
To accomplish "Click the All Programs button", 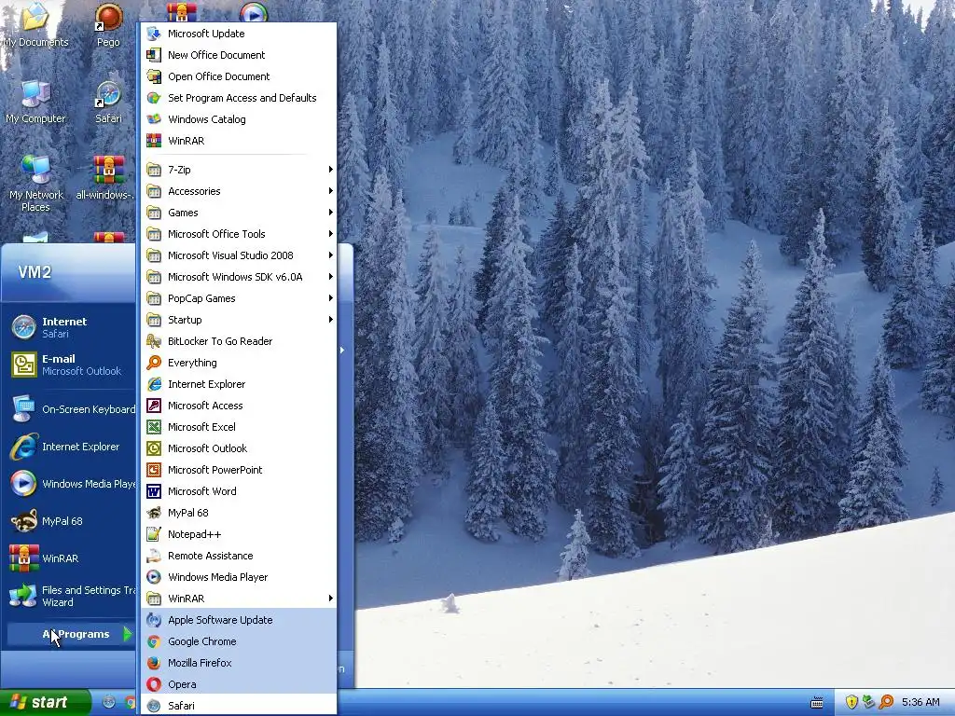I will (71, 634).
